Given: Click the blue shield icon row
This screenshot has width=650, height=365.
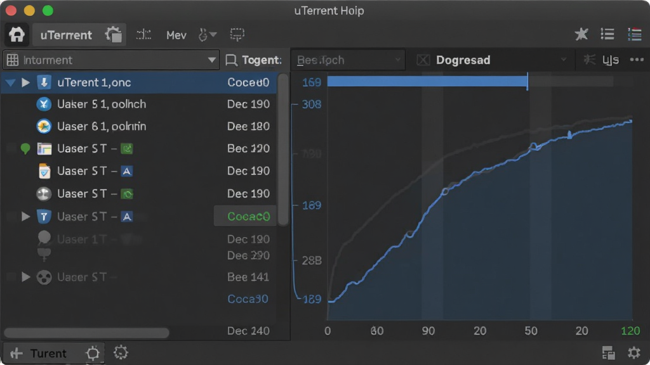Looking at the screenshot, I should pyautogui.click(x=44, y=217).
